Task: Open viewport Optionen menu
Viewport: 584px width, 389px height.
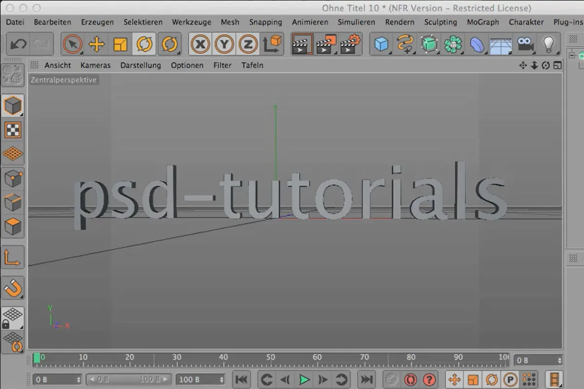Action: (187, 65)
